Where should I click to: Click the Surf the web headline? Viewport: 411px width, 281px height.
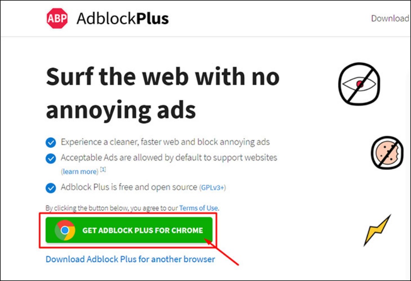click(163, 93)
